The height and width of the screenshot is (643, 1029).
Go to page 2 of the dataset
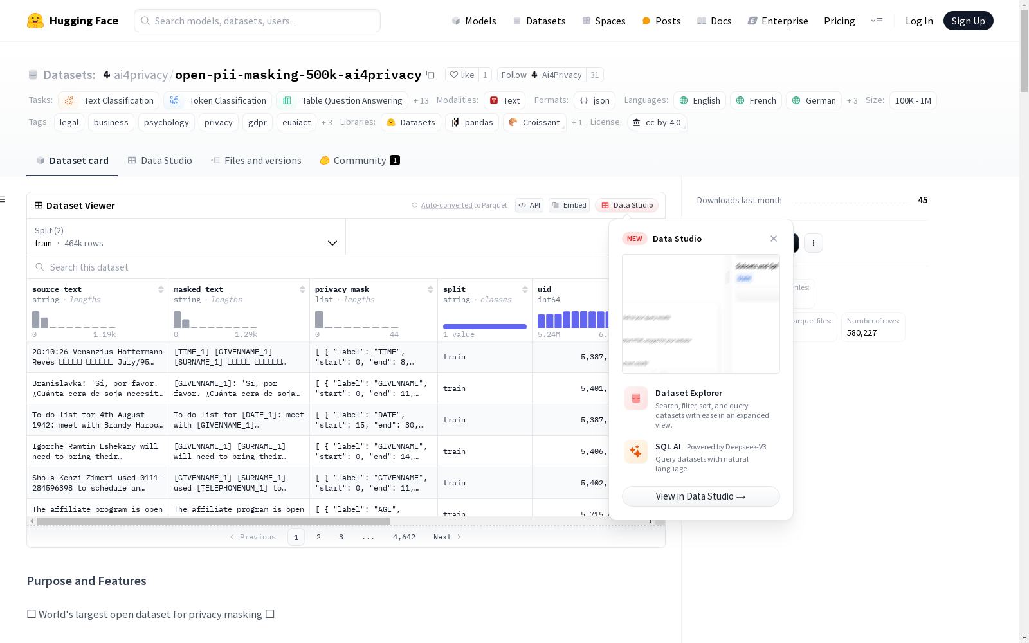coord(318,537)
